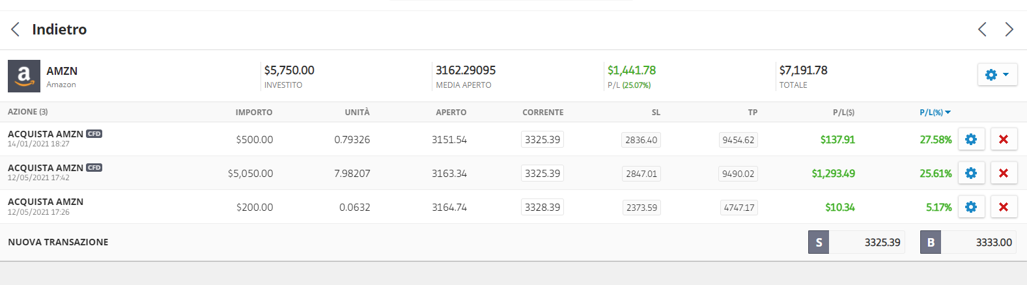
Task: Close the $5,050.00 AMZN position
Action: point(1004,173)
